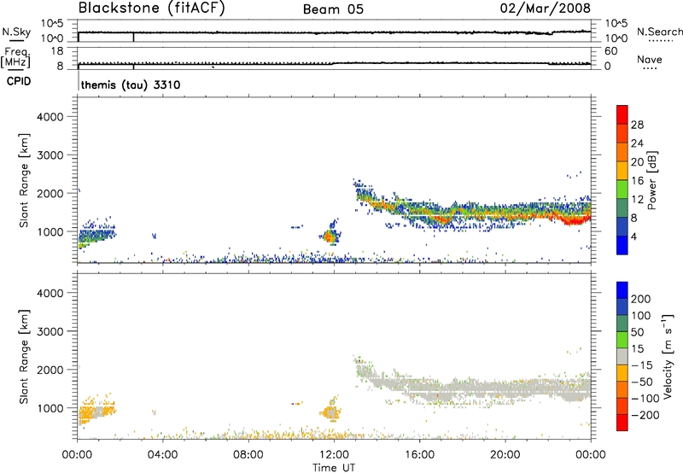Click the 'Blackstone (fitACF)' title text
The image size is (683, 473).
pos(152,9)
